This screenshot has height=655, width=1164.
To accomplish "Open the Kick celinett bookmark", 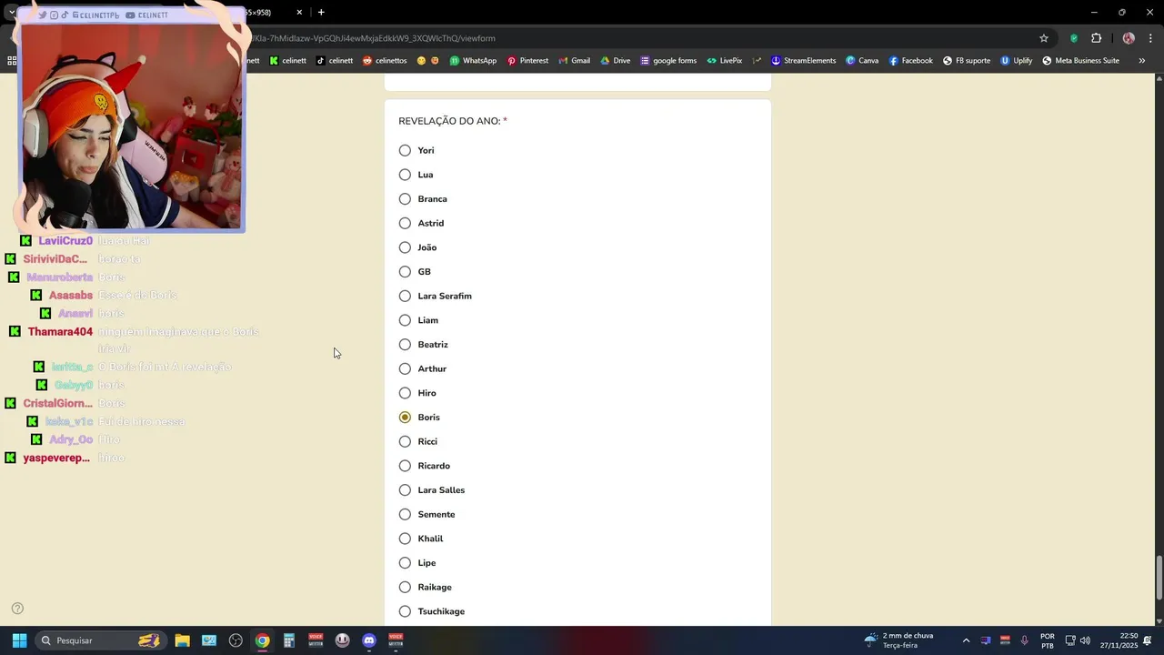I will click(x=288, y=61).
